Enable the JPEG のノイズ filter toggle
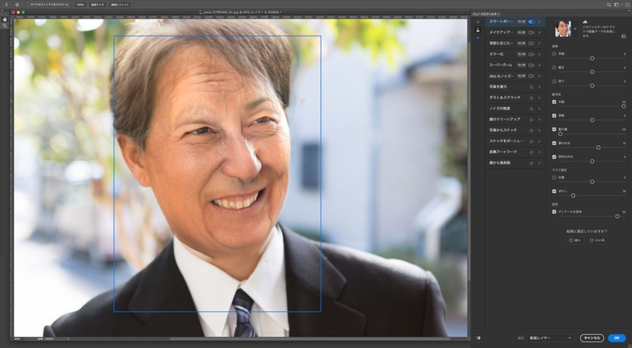The image size is (632, 348). pos(532,76)
